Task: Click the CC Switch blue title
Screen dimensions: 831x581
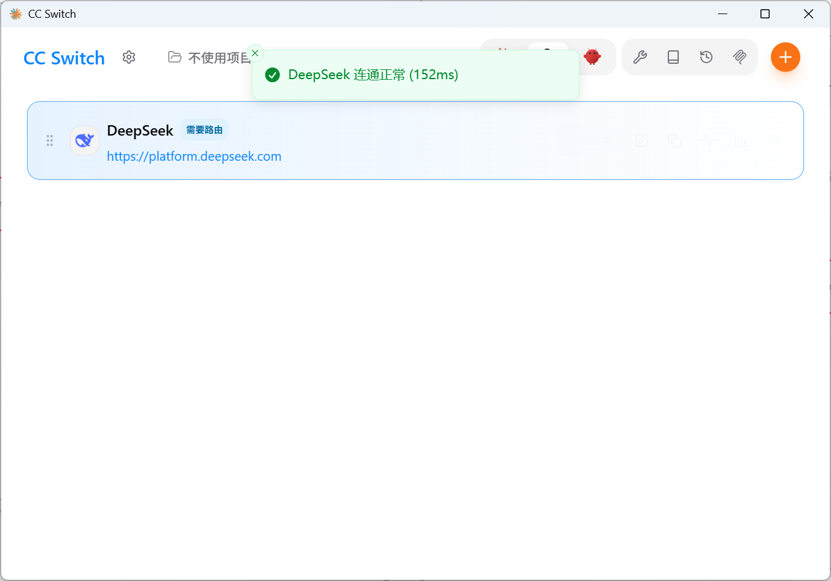Action: (64, 58)
